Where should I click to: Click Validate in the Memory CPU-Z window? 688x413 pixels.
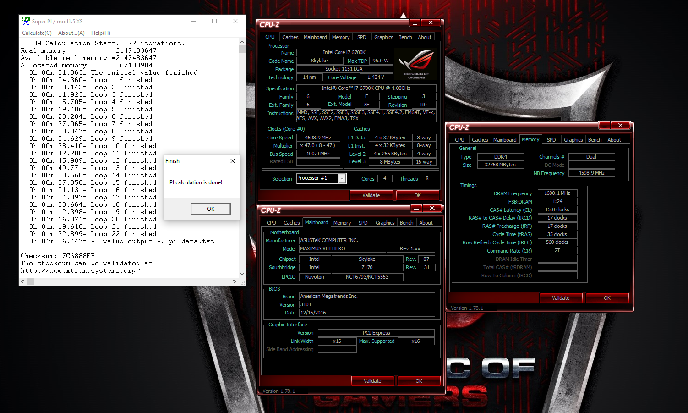561,298
